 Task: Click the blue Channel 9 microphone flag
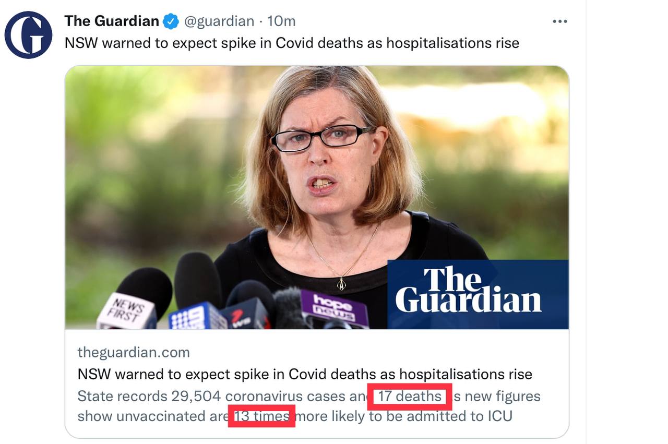197,317
